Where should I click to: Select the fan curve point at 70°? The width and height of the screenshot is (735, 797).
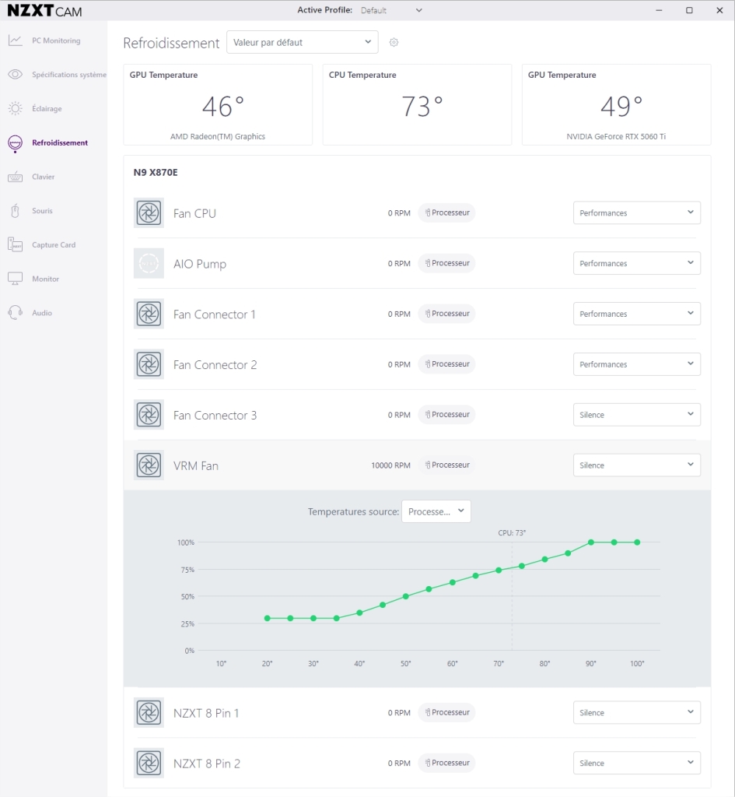pos(499,571)
